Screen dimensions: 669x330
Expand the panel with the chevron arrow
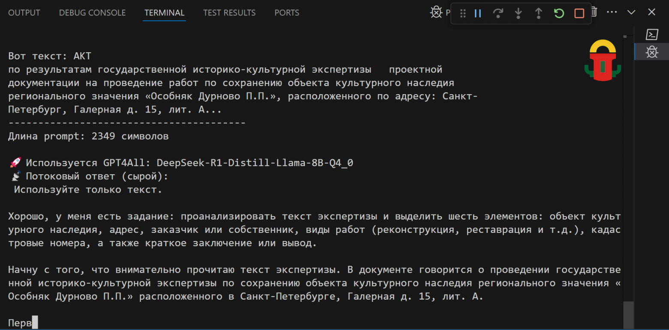(631, 12)
